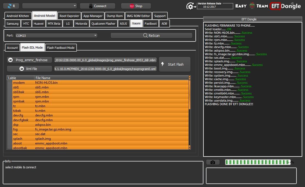This screenshot has height=187, width=305.
Task: Select the LG brand tab
Action: 68,24
